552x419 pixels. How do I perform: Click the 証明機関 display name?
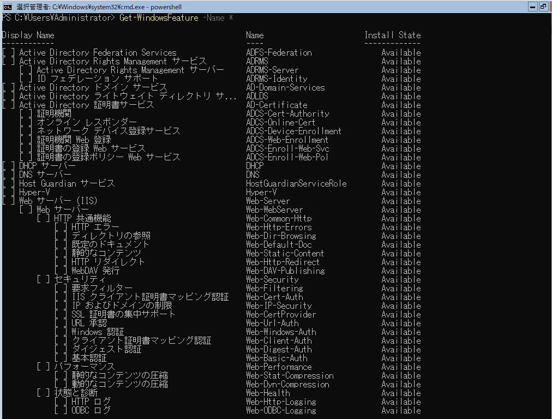click(x=54, y=113)
